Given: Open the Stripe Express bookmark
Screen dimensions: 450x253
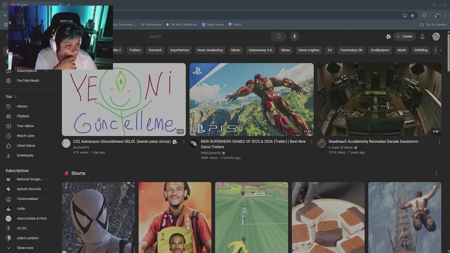Looking at the screenshot, I should pyautogui.click(x=213, y=25).
